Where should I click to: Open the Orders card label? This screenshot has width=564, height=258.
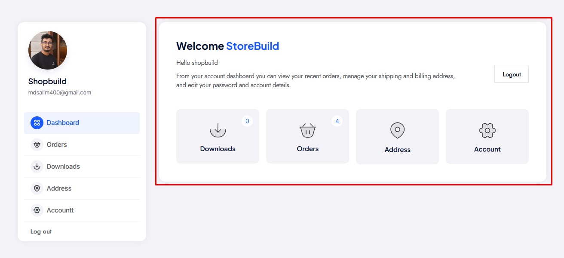[x=308, y=149]
